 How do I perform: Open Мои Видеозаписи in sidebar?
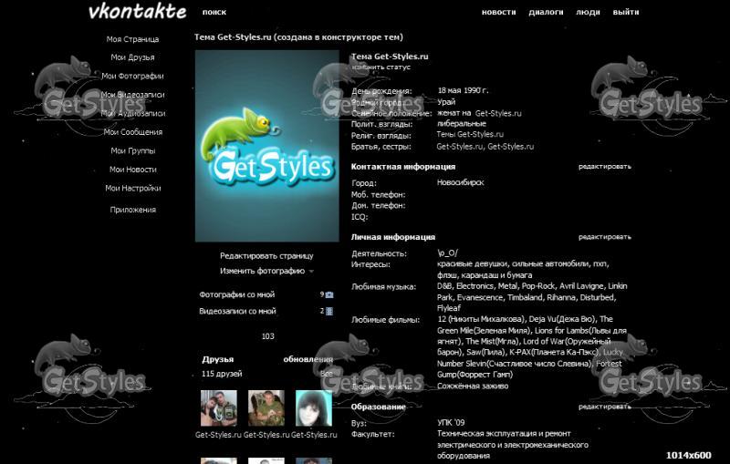pyautogui.click(x=132, y=95)
